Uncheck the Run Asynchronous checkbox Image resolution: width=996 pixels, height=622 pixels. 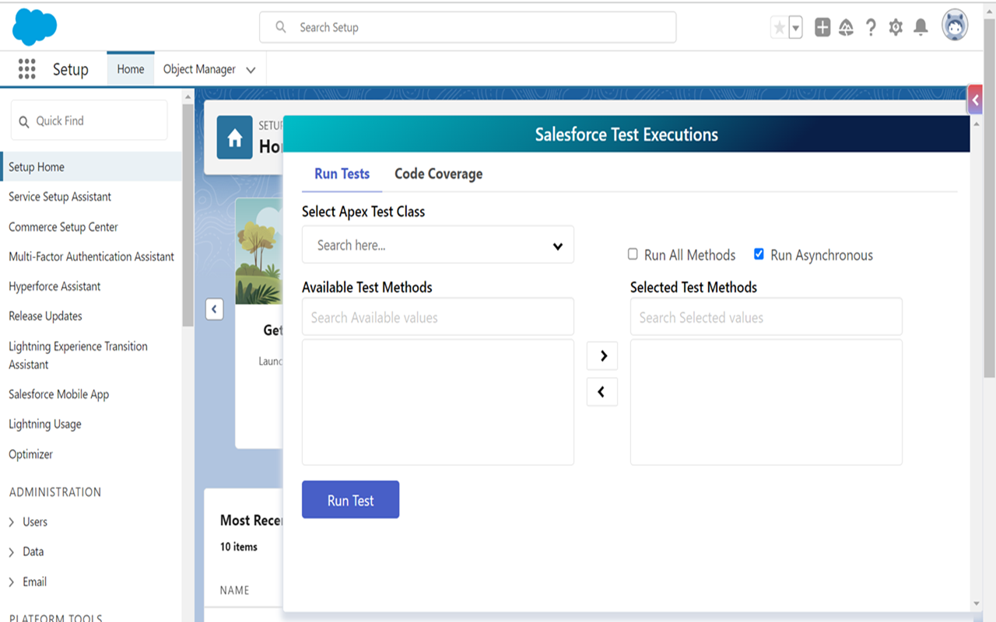(x=759, y=254)
